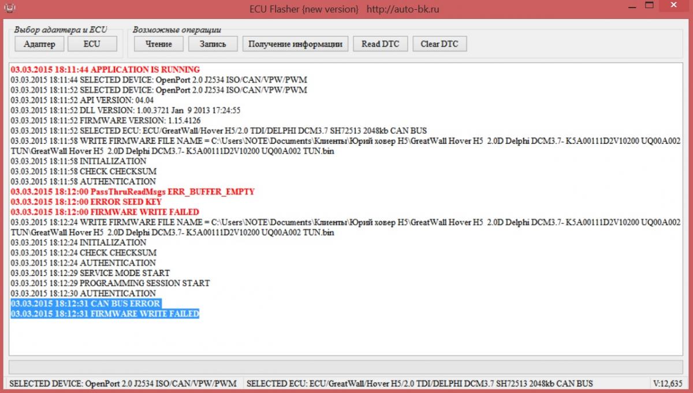Select the highlighted 18:12:31 FIRMWARE WRITE FAILED line
The image size is (693, 393).
click(x=105, y=314)
